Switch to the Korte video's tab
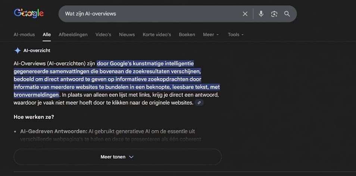 pyautogui.click(x=157, y=35)
